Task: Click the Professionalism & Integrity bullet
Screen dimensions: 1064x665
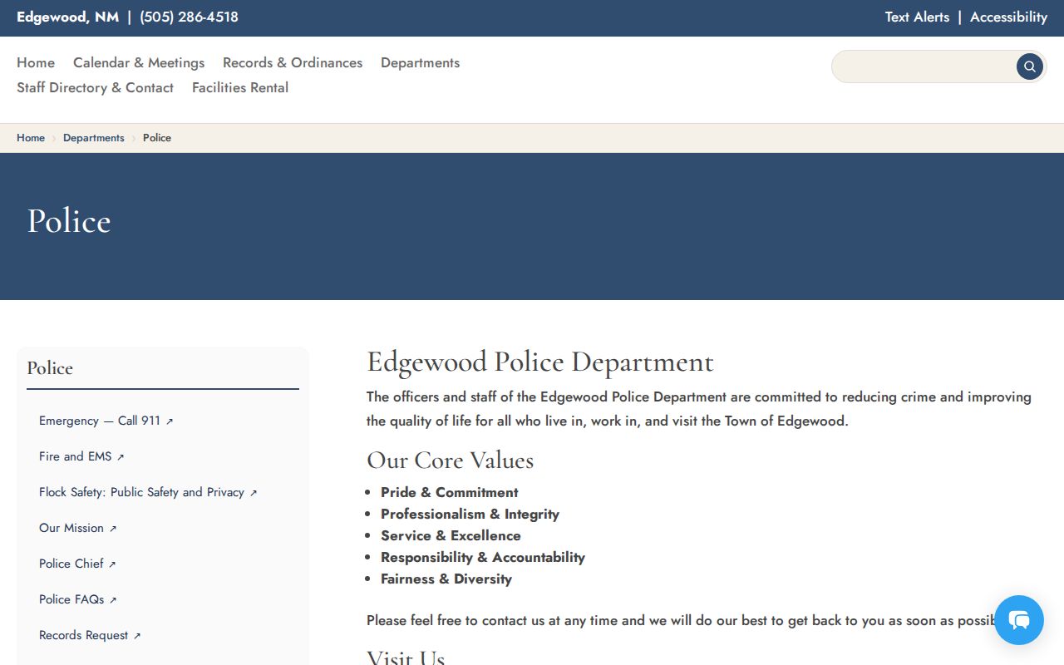Action: 470,514
